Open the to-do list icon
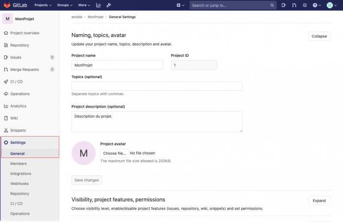Screen dimensions: 343x222 coord(305,5)
